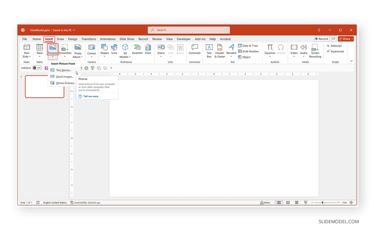This screenshot has width=374, height=231.
Task: Click the Pictures button icon
Action: pos(52,47)
